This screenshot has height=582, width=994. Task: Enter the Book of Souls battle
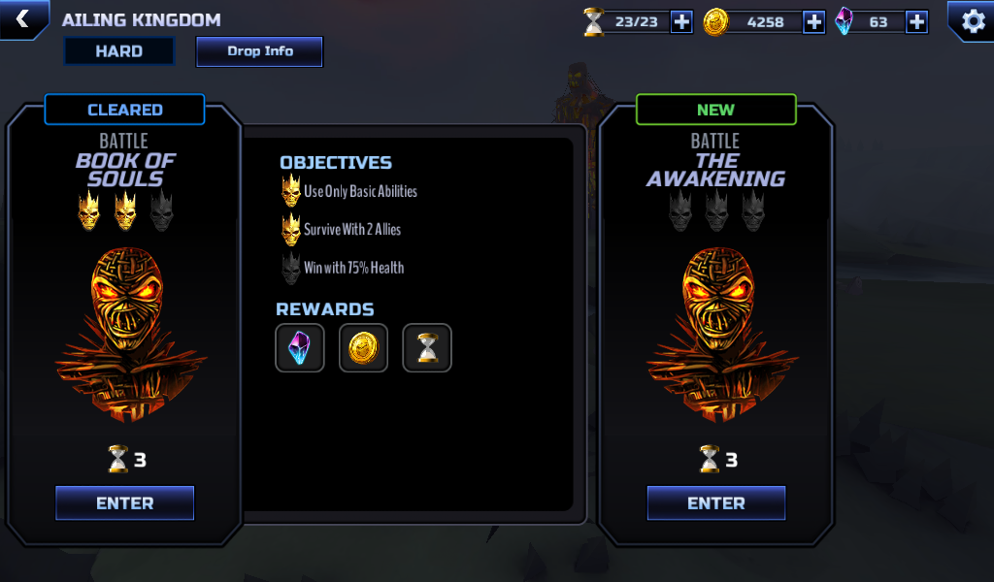click(x=125, y=502)
